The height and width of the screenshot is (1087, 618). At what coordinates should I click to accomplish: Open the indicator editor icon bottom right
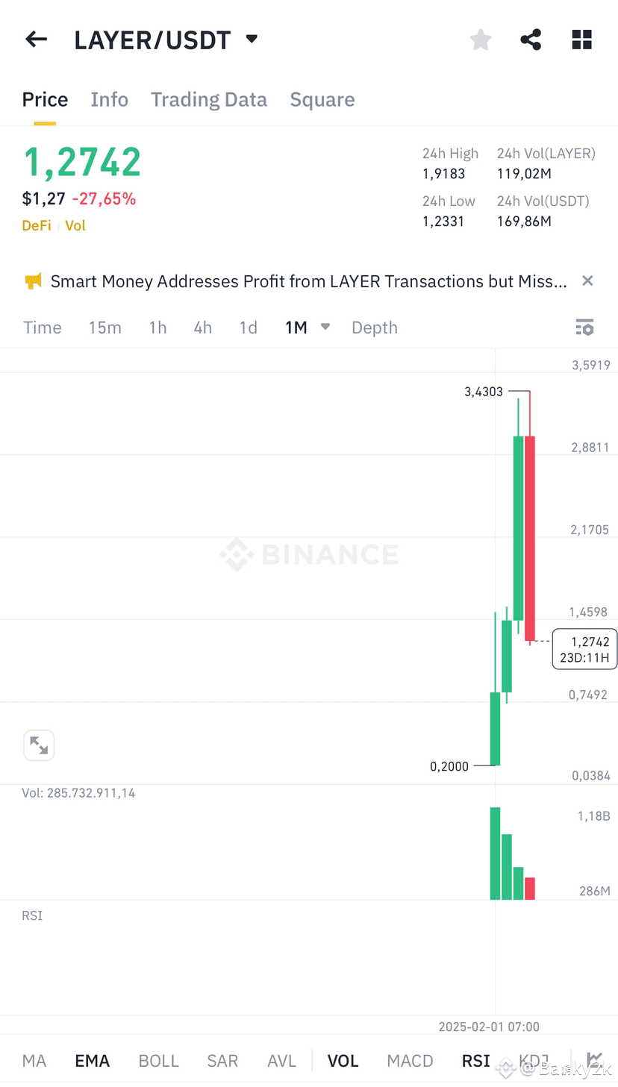coord(595,1059)
